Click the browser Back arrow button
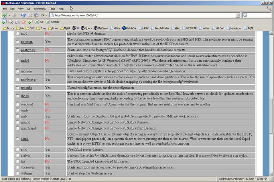Viewport: 274px width, 182px height. pyautogui.click(x=4, y=15)
